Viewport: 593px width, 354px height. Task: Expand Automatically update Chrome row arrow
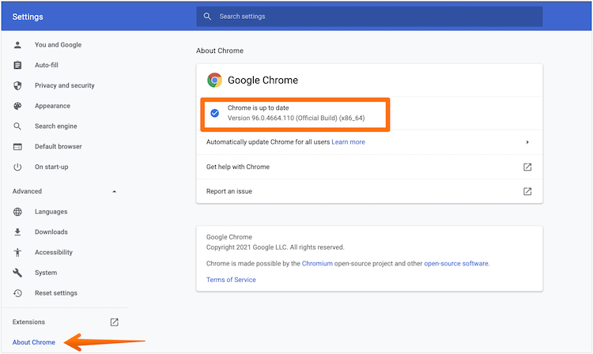click(x=527, y=142)
